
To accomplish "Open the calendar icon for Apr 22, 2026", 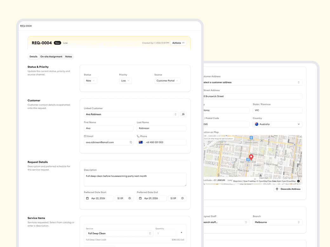I will point(87,198).
